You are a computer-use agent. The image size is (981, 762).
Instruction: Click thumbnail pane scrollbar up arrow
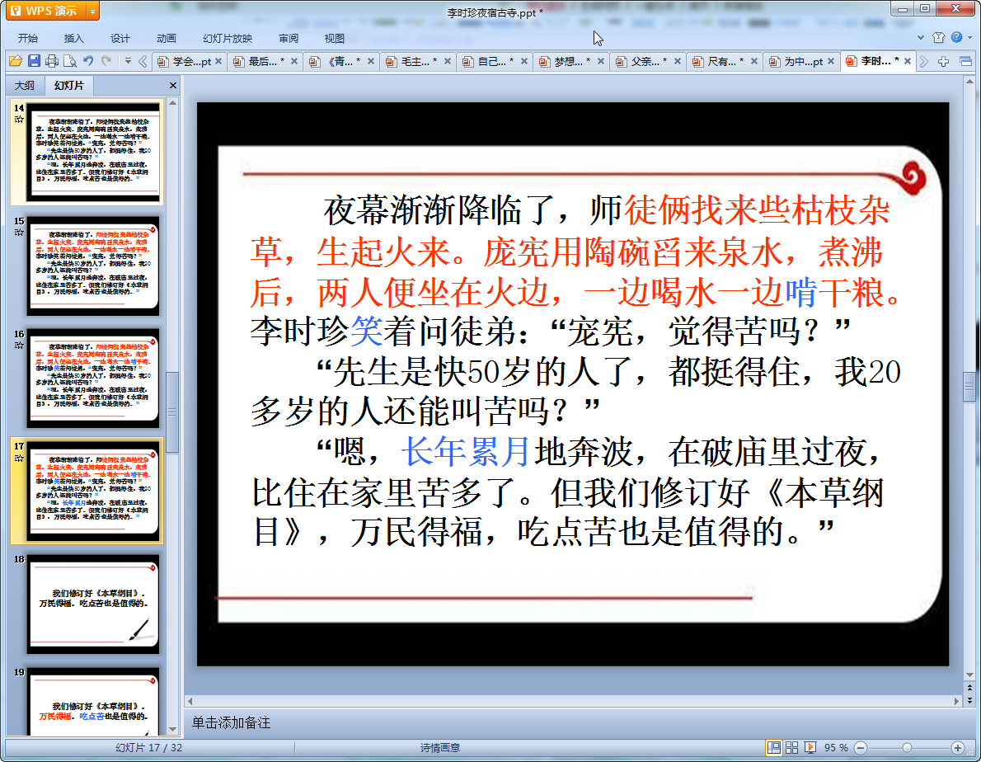(x=172, y=102)
